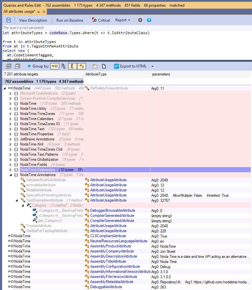Click the Category property icon

pos(29,205)
